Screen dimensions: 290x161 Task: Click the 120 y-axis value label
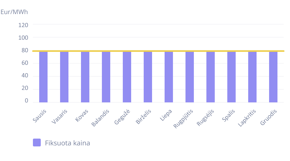23,25
